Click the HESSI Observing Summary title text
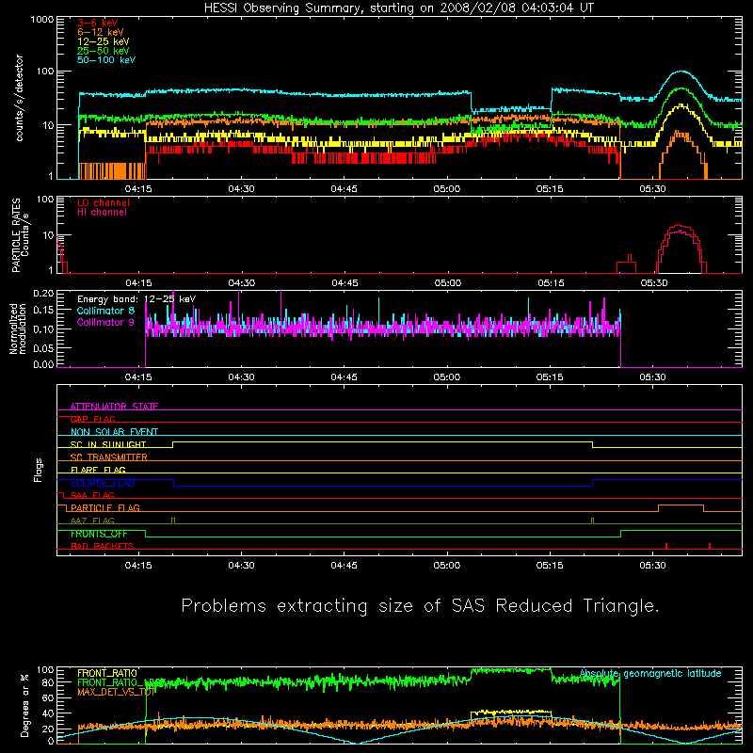 (399, 8)
